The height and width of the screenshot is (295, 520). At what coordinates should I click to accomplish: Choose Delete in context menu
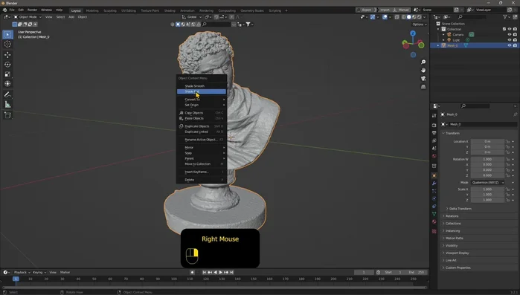point(202,180)
